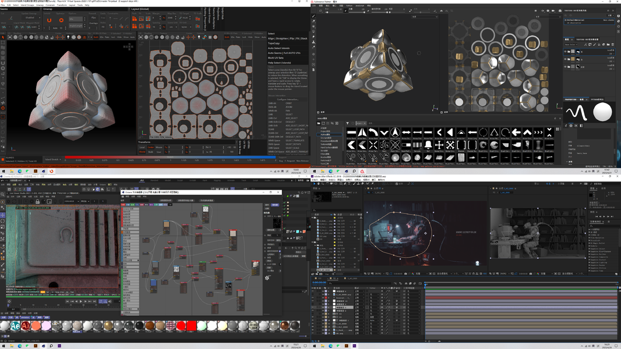Open the Island Groups menu in RizomUV

pyautogui.click(x=27, y=5)
